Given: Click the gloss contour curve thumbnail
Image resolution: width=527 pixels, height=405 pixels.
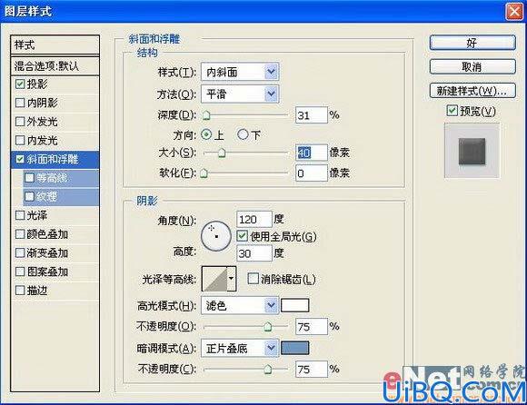Looking at the screenshot, I should pyautogui.click(x=214, y=279).
